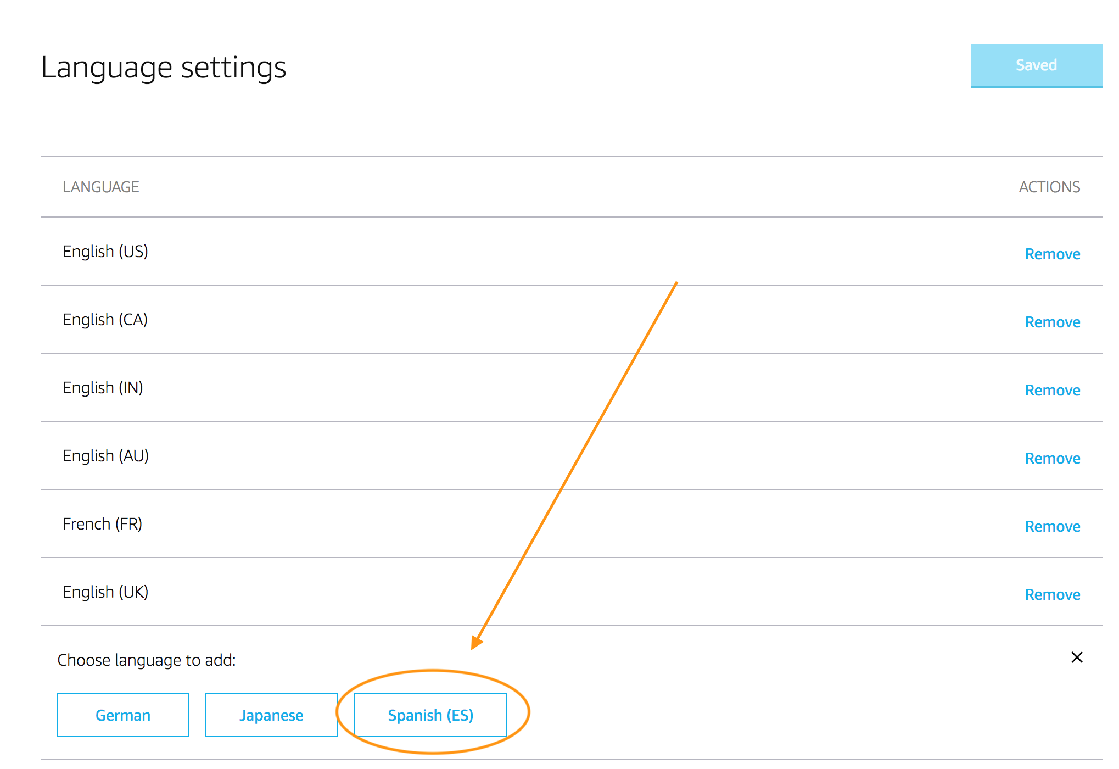Image resolution: width=1119 pixels, height=769 pixels.
Task: Remove the French (FR) language
Action: (1052, 526)
